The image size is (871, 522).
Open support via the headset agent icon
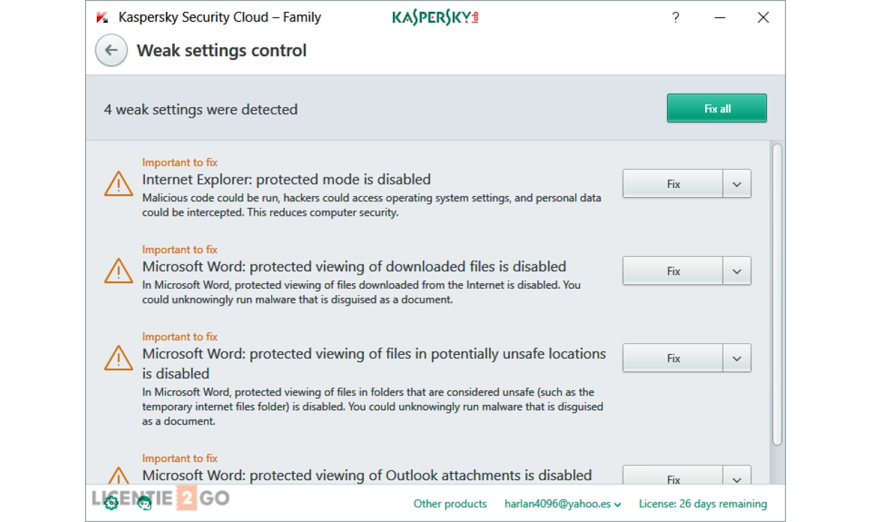(145, 503)
